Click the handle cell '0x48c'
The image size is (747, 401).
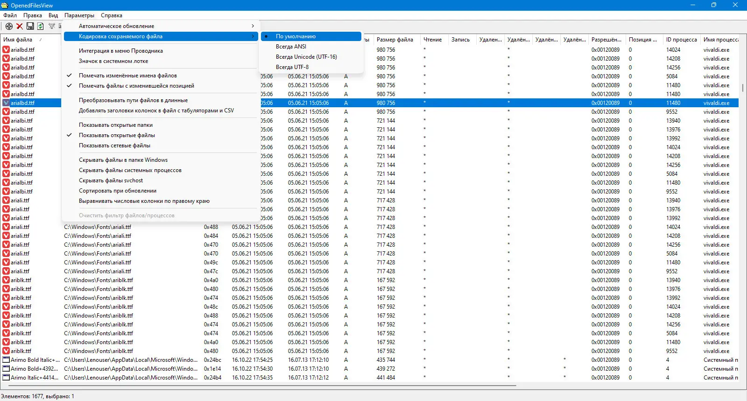click(x=211, y=307)
